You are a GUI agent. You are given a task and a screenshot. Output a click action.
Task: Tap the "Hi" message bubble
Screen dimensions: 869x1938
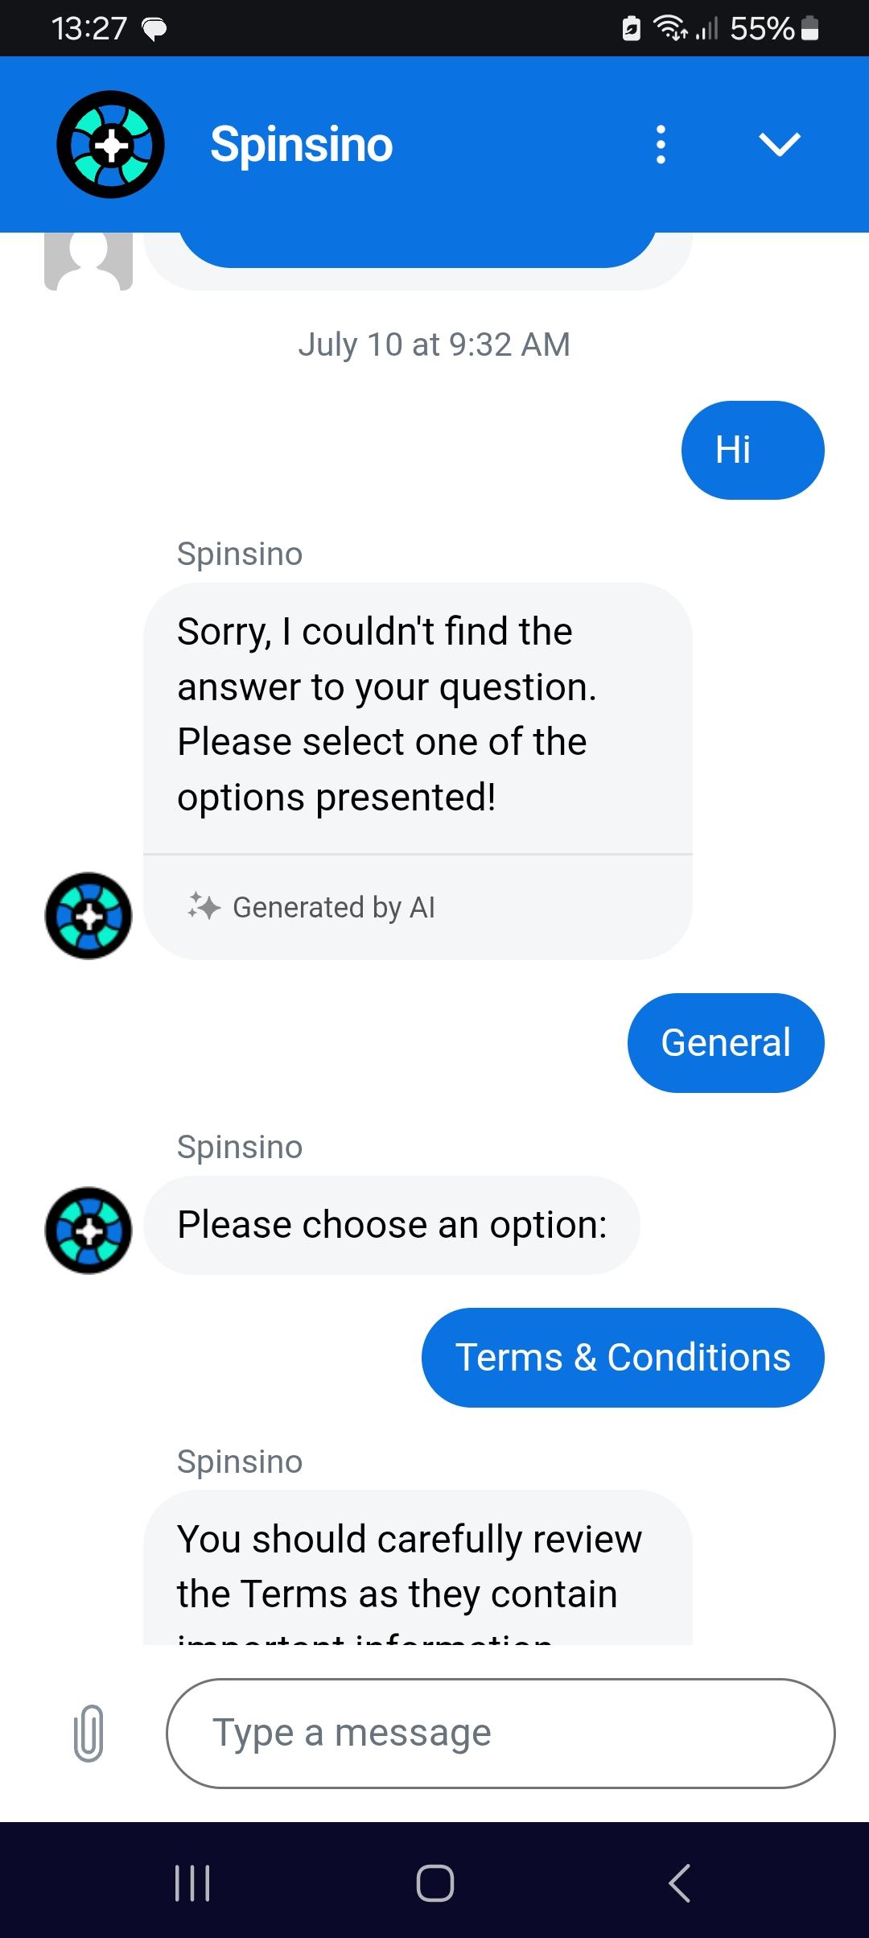tap(752, 450)
